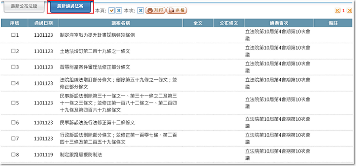The image size is (356, 166).
Task: Go to first page using left pagination arrow
Action: (x=337, y=11)
